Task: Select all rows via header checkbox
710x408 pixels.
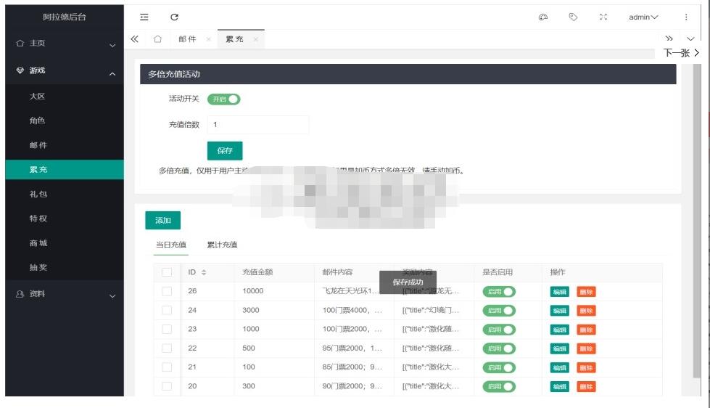Action: [167, 272]
